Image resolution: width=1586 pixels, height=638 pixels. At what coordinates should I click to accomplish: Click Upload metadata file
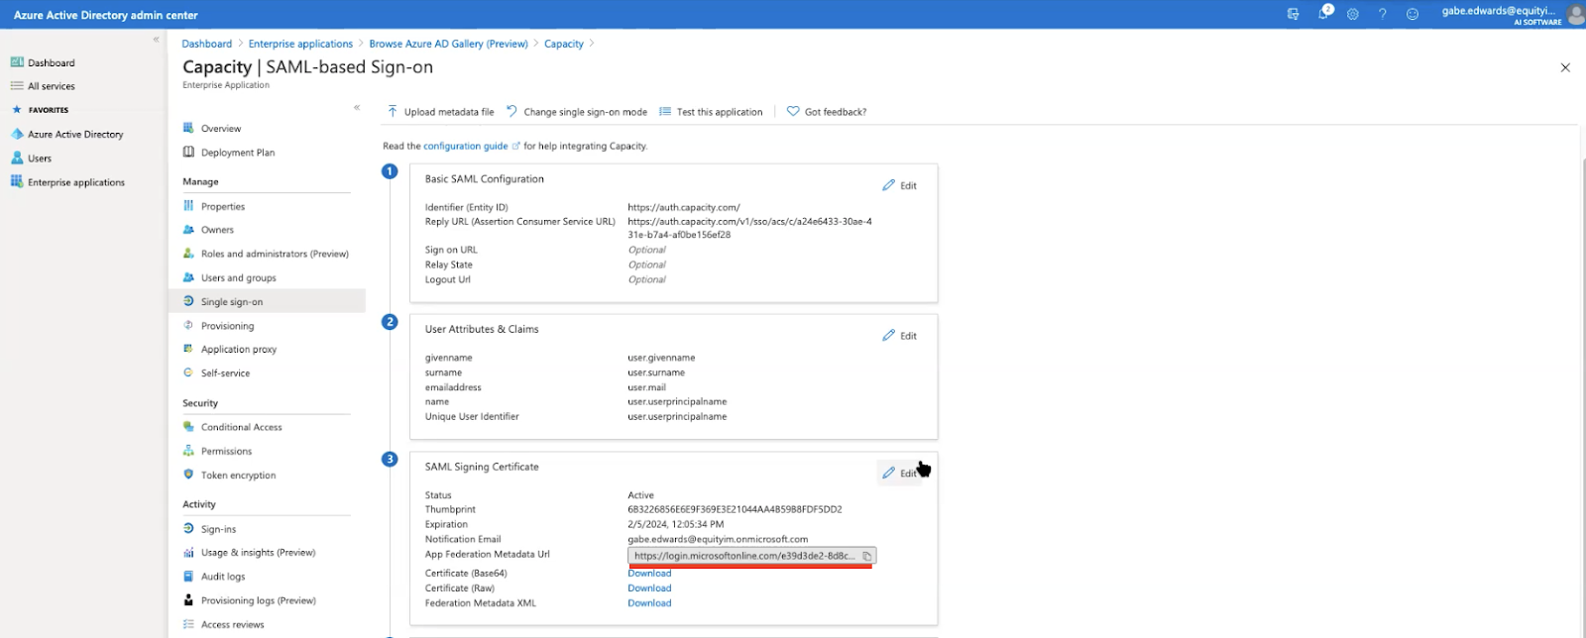click(x=440, y=112)
